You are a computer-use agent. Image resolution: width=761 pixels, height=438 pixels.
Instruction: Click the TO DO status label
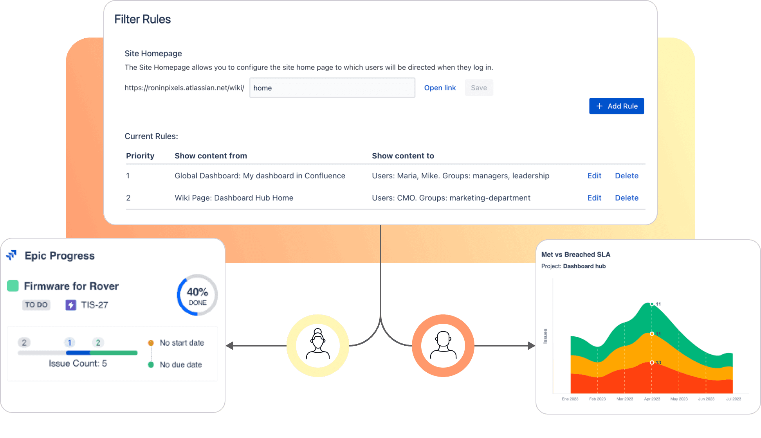click(x=36, y=305)
